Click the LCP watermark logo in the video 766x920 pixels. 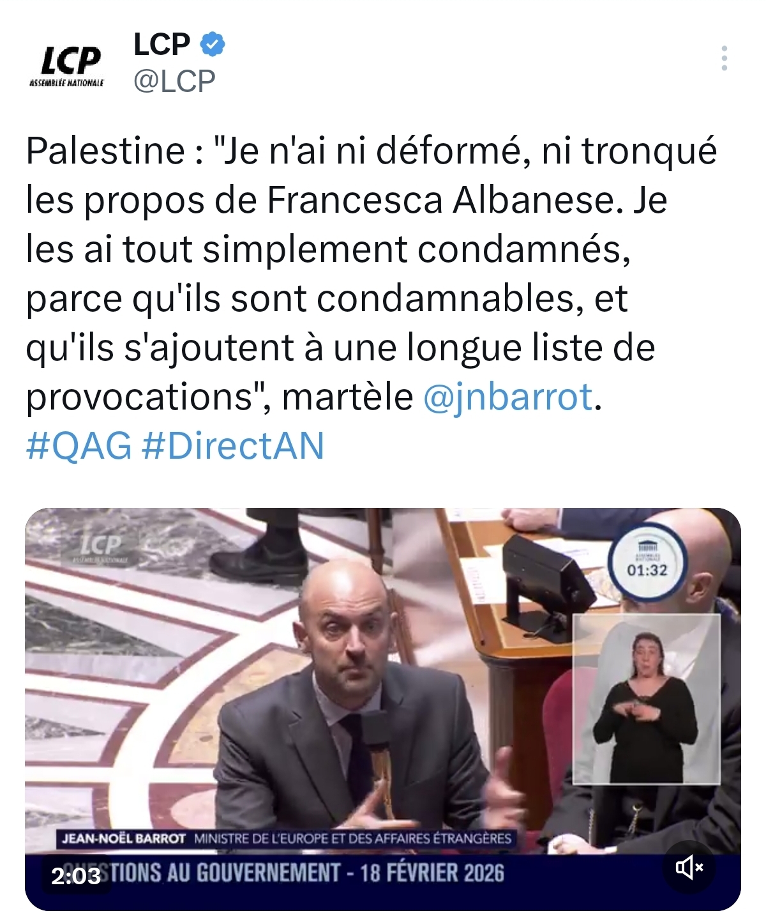pyautogui.click(x=100, y=548)
